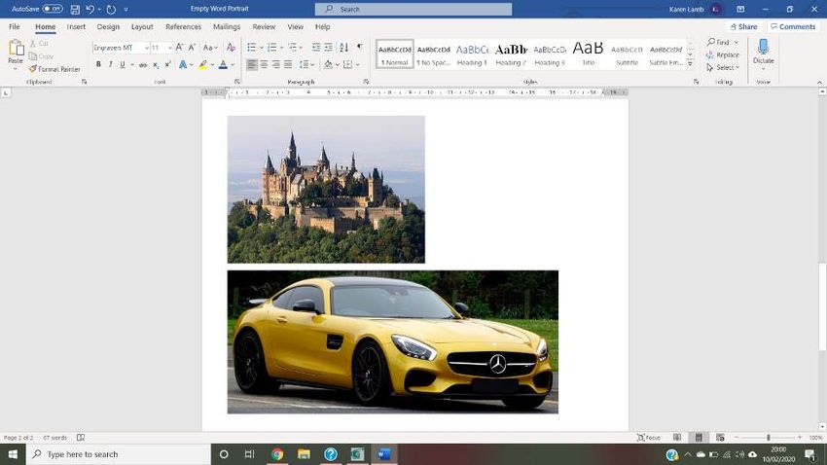Screen dimensions: 827x465
Task: Expand the bullets list dropdown
Action: (x=261, y=48)
